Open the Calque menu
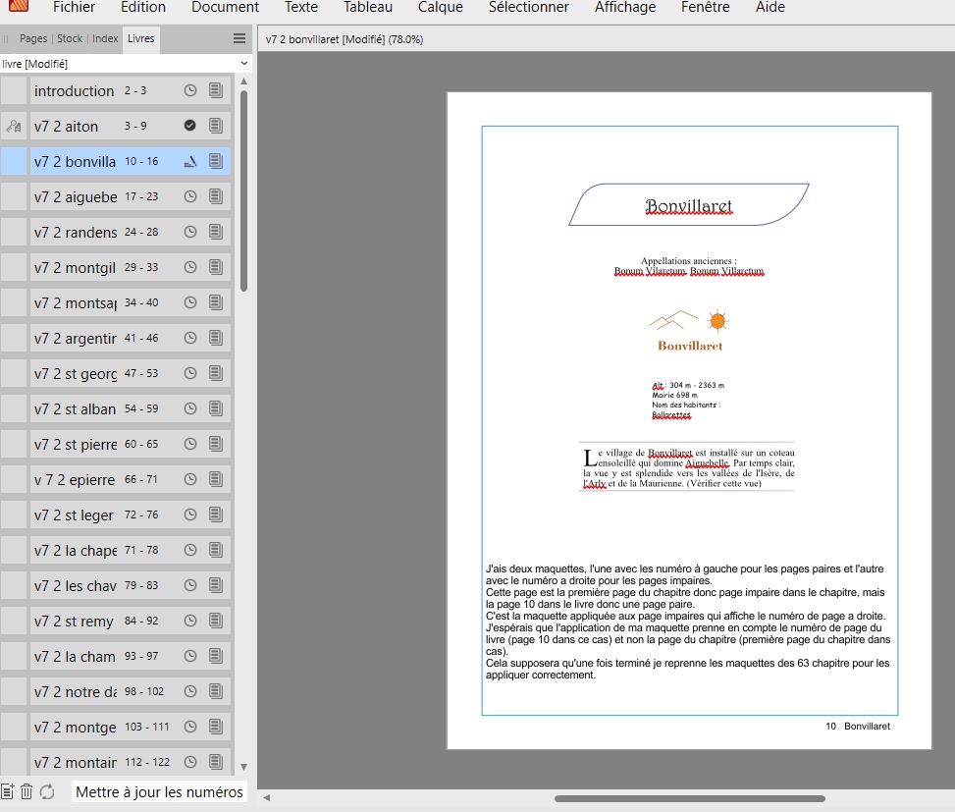 tap(441, 7)
